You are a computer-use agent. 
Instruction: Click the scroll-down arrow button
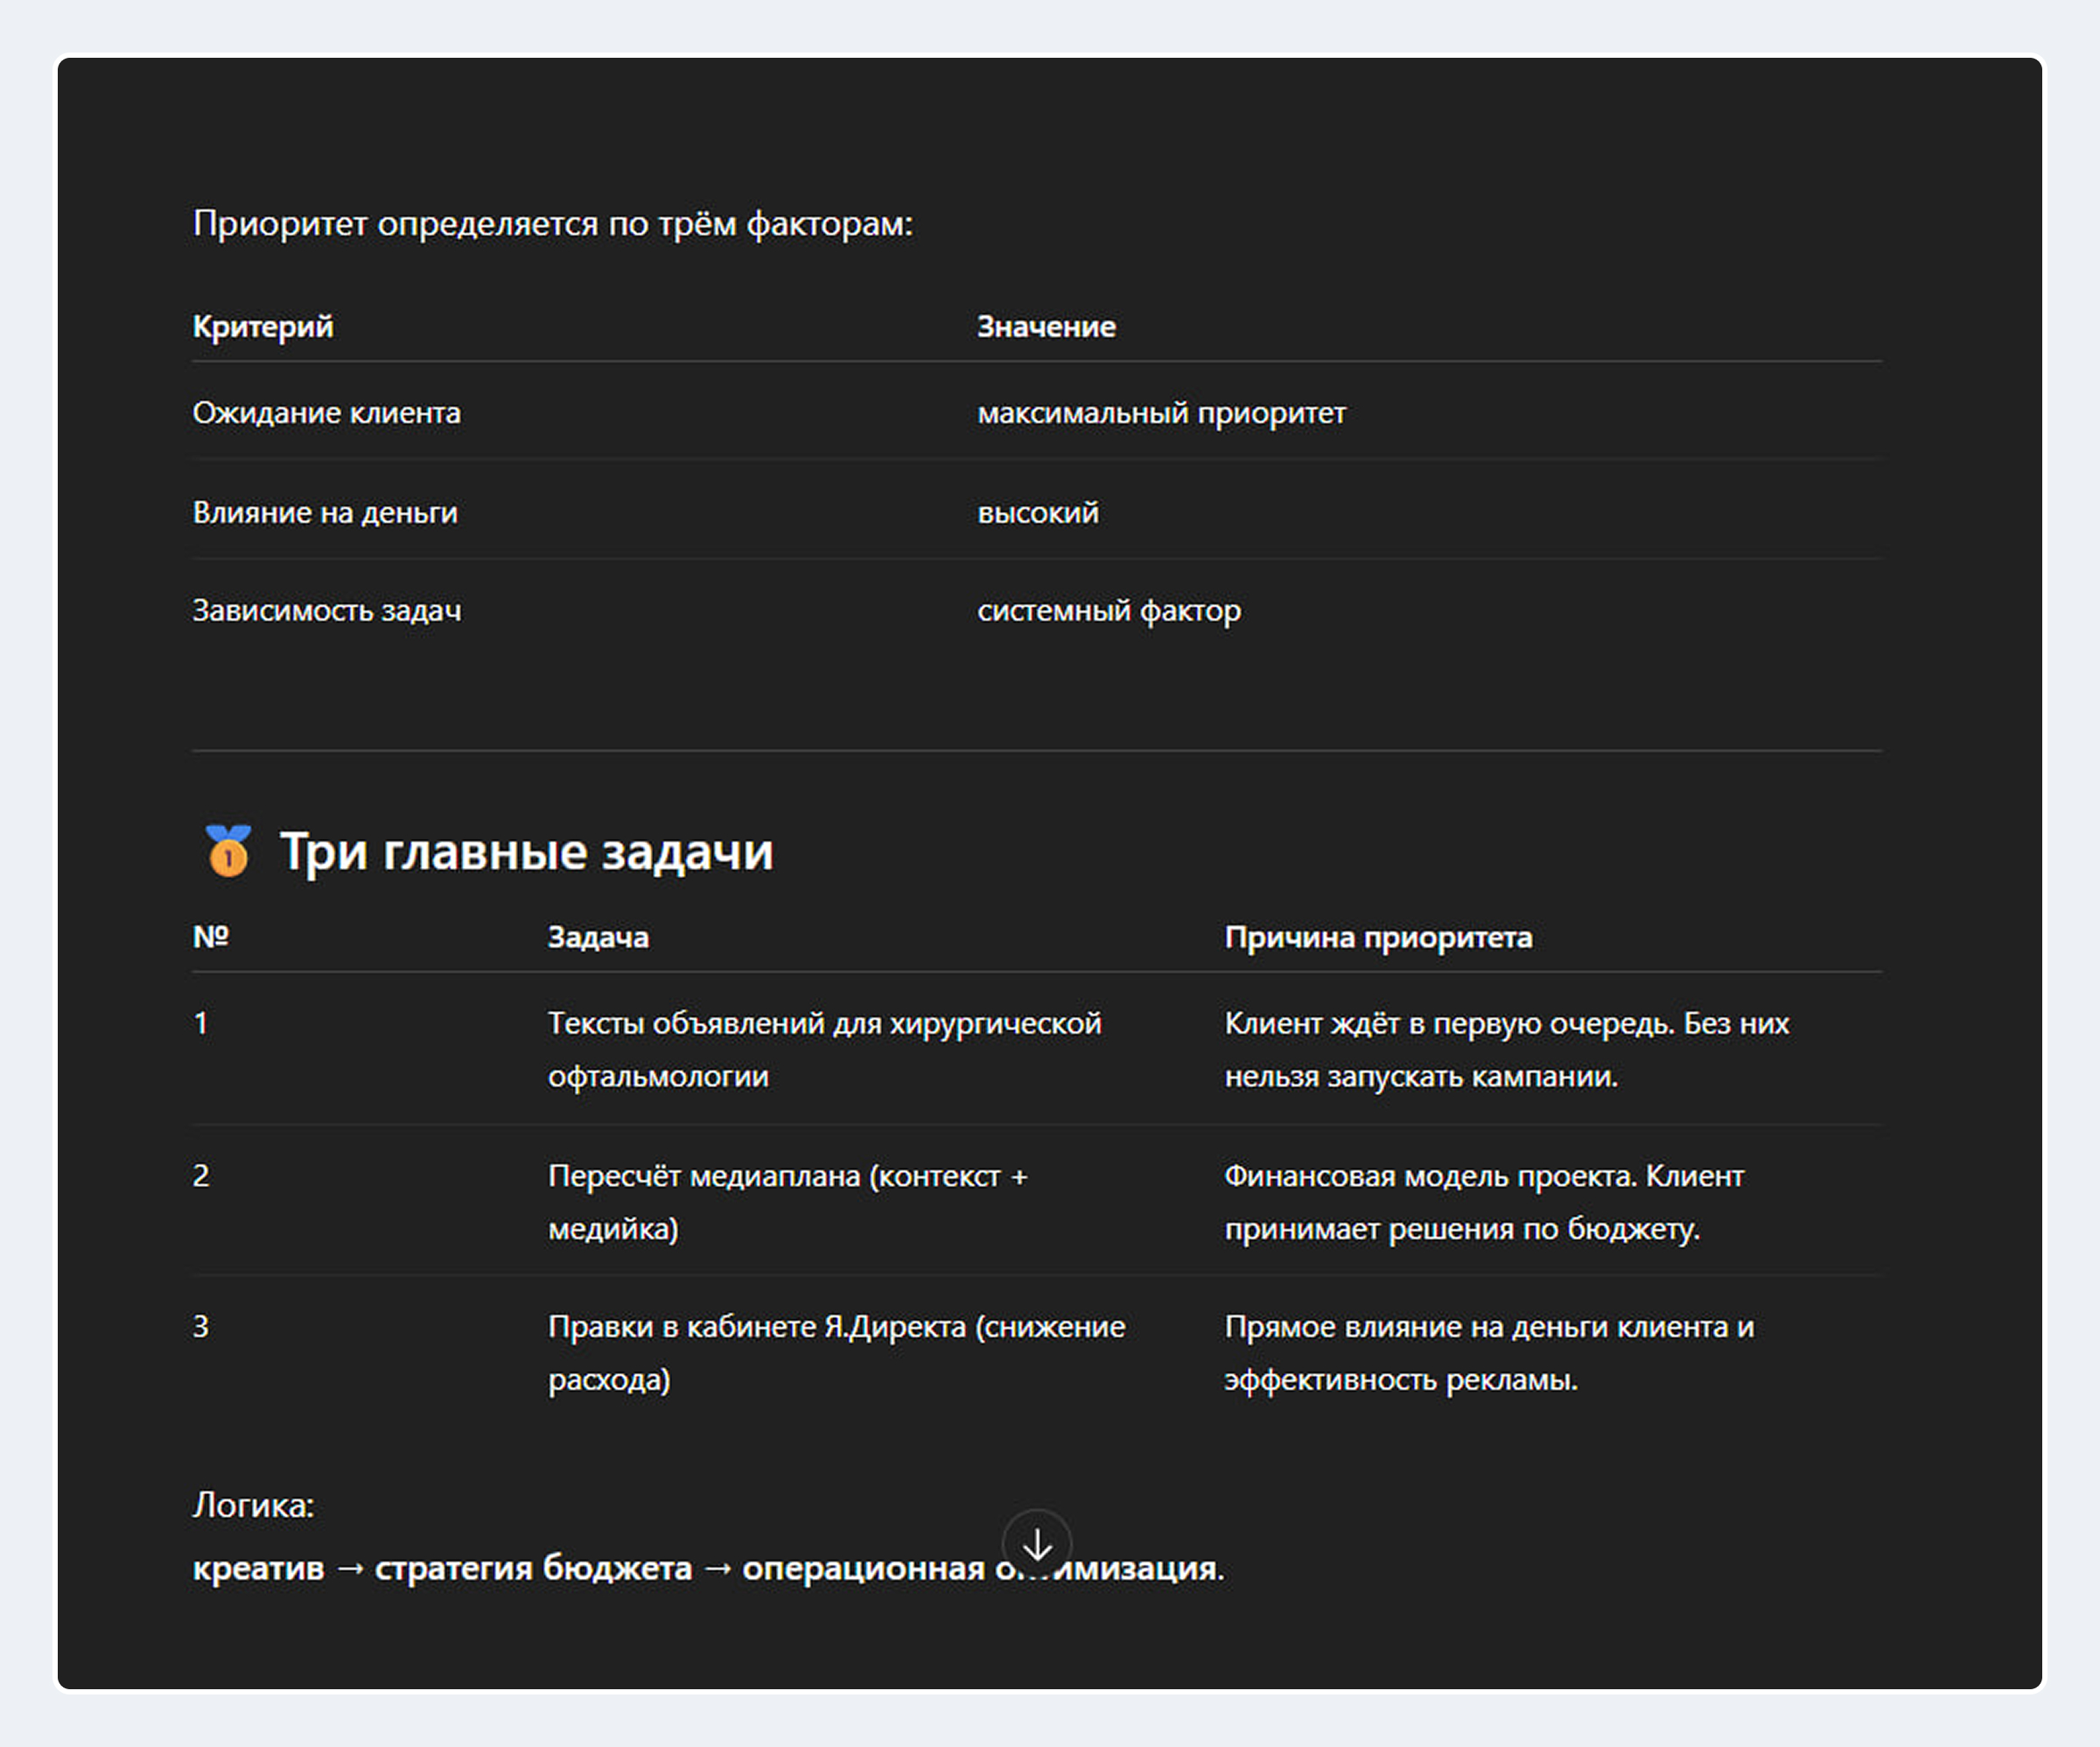tap(1036, 1544)
